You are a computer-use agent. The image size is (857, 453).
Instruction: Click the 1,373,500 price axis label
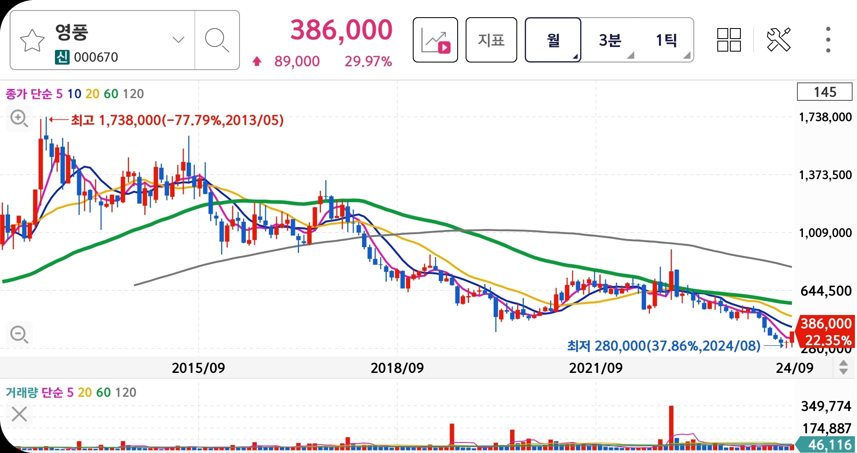(x=825, y=175)
